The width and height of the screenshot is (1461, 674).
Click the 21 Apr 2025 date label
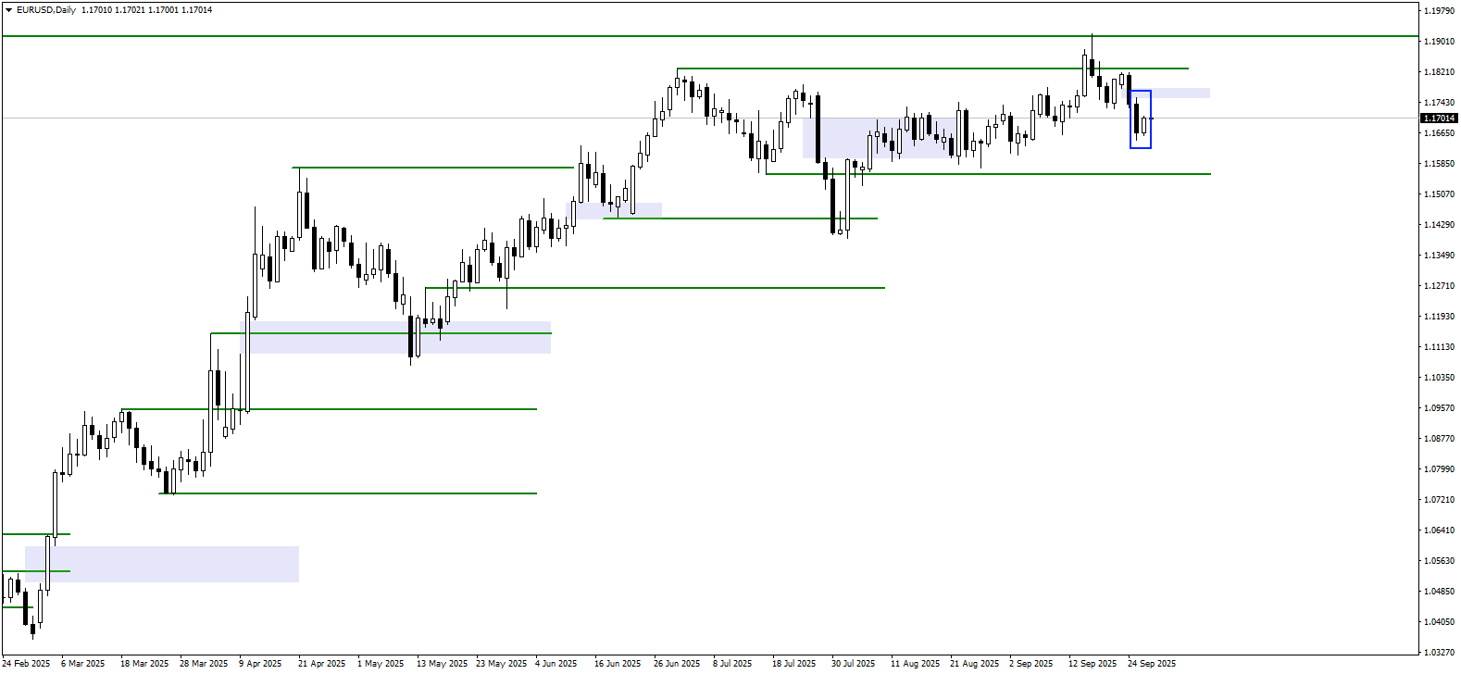tap(321, 664)
